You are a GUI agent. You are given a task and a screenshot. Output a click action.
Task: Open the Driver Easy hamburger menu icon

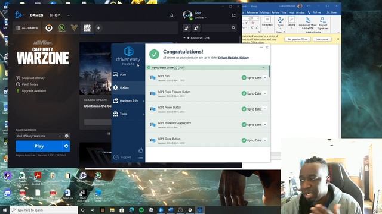point(141,158)
